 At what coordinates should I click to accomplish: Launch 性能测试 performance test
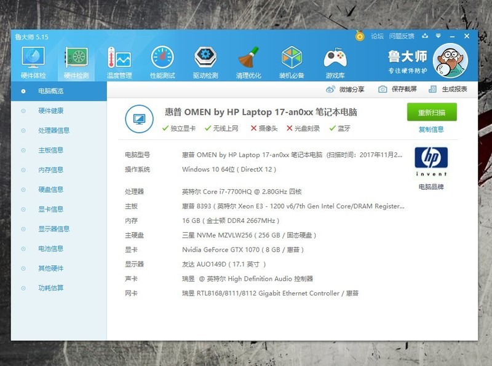point(162,63)
